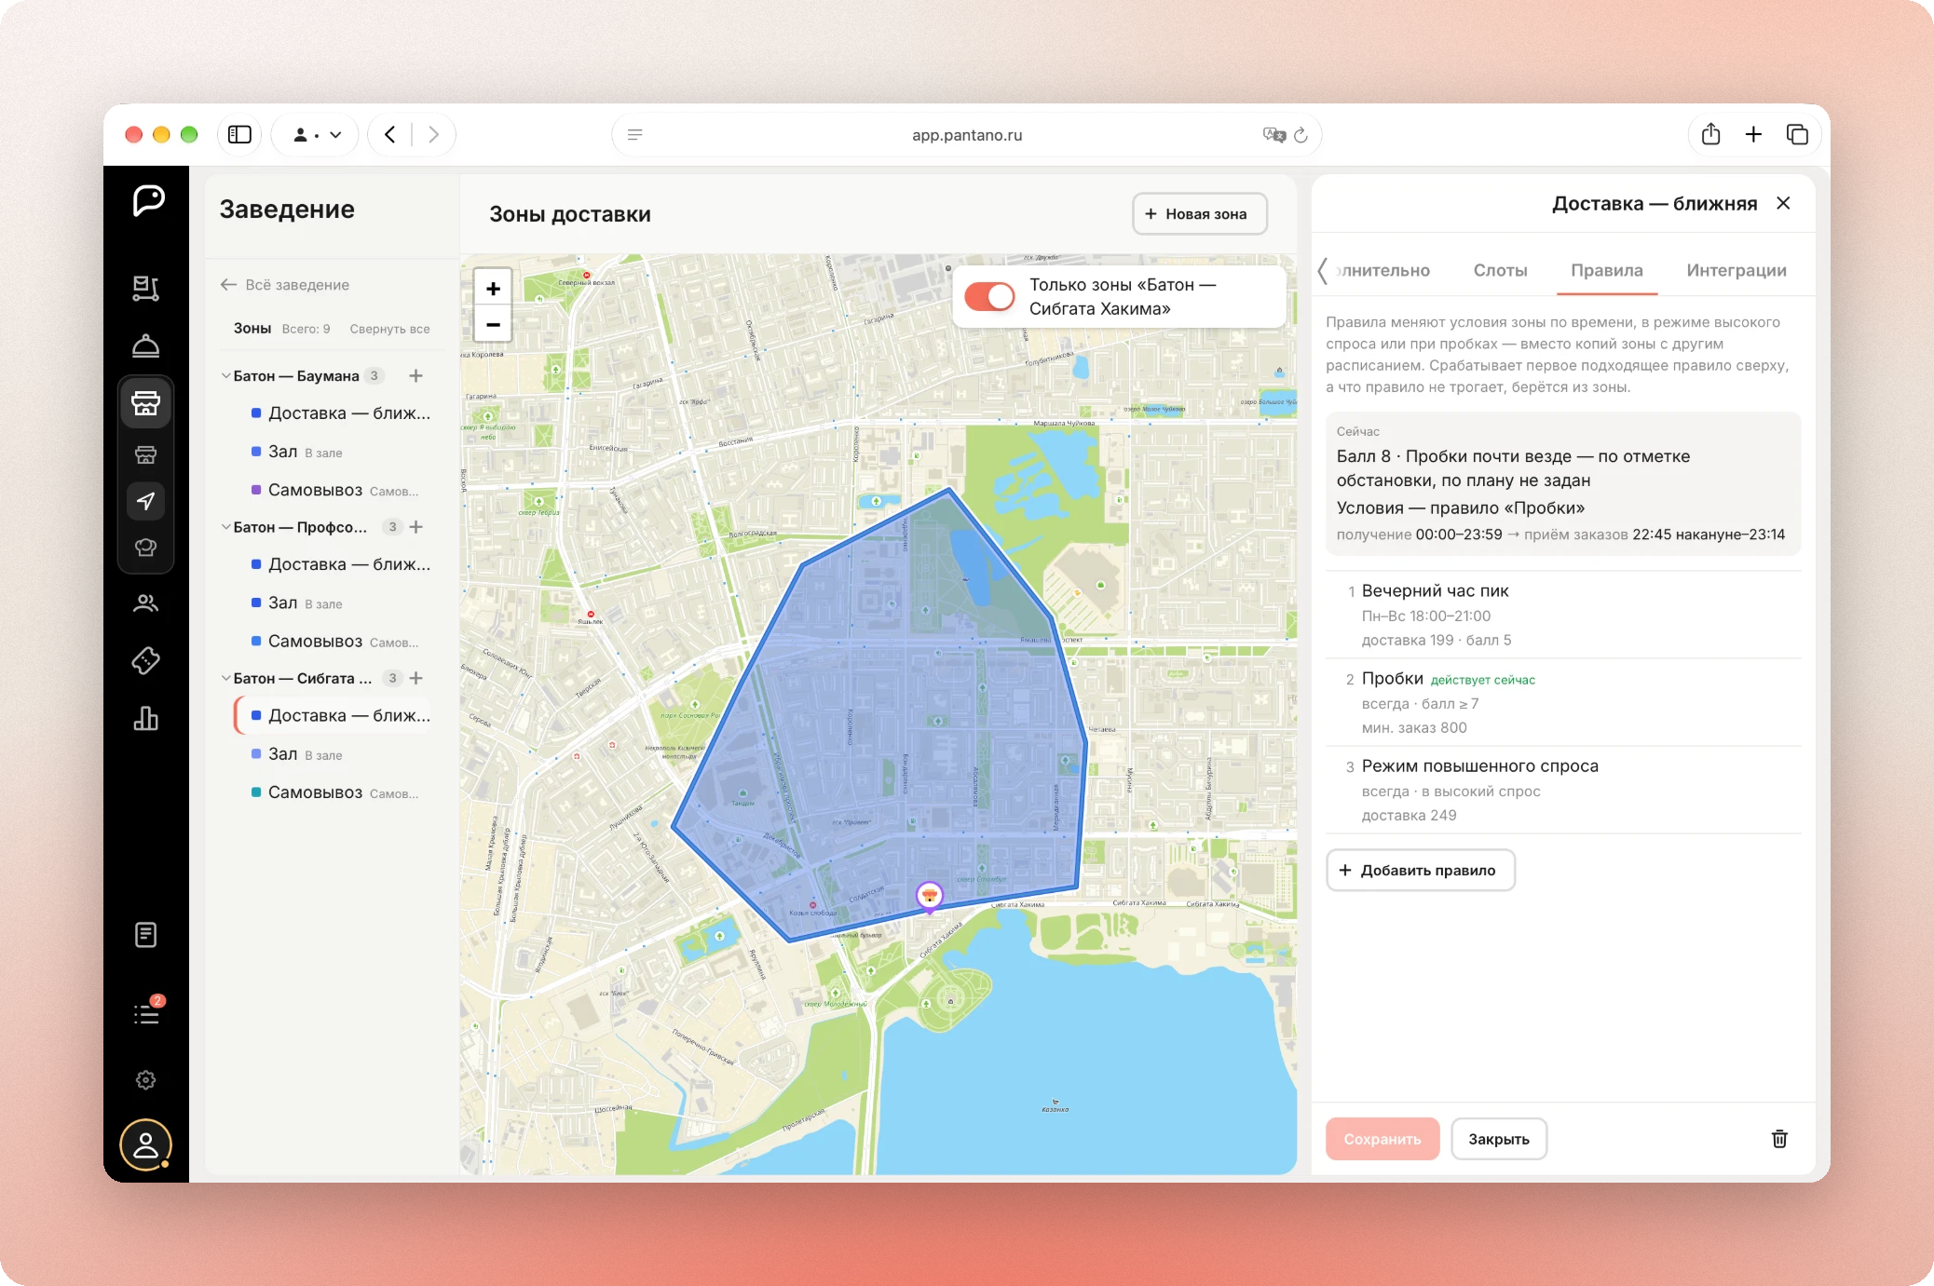The width and height of the screenshot is (1934, 1286).
Task: Open the bar chart analytics icon
Action: pyautogui.click(x=145, y=718)
